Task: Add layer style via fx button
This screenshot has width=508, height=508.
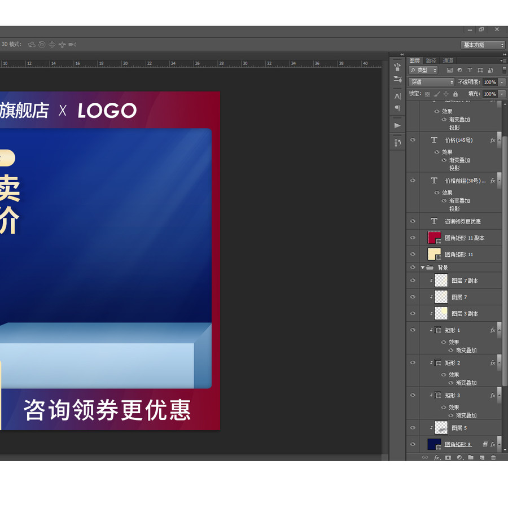Action: 437,457
